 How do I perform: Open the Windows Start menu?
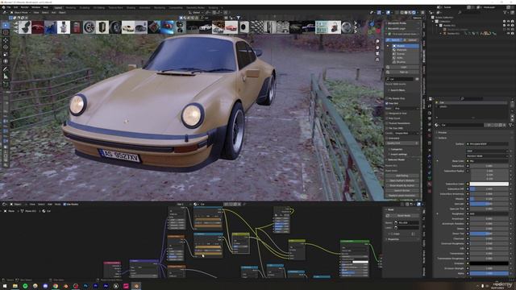(5, 286)
